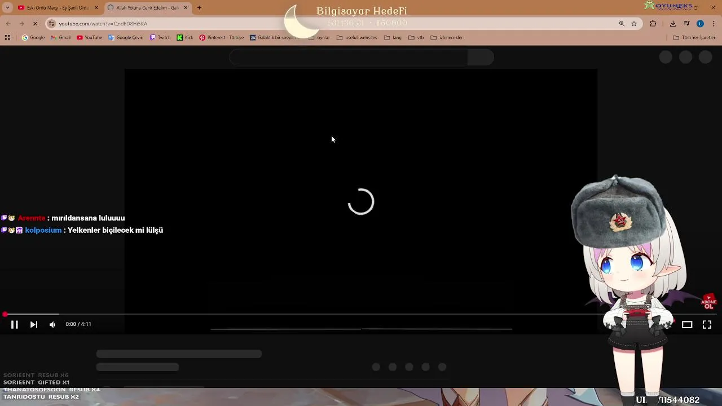
Task: Mute the video volume
Action: [52, 324]
